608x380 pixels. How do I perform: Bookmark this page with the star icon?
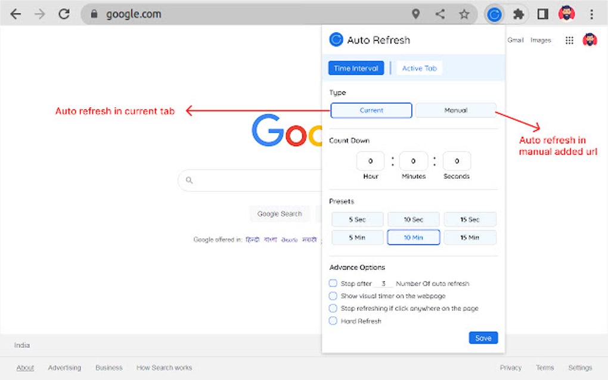464,14
